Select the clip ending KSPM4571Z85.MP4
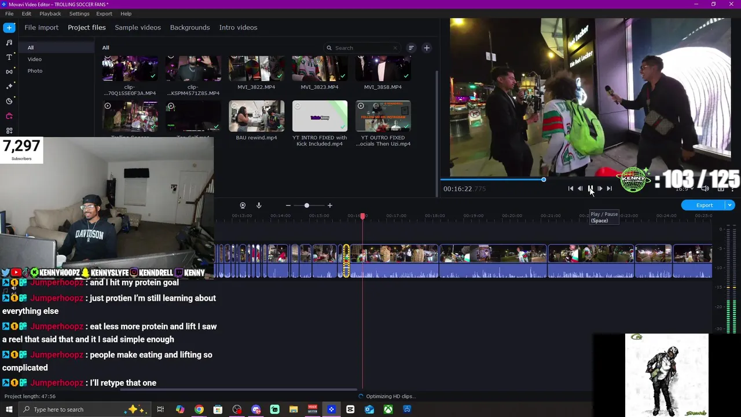This screenshot has height=417, width=741. pos(193,69)
